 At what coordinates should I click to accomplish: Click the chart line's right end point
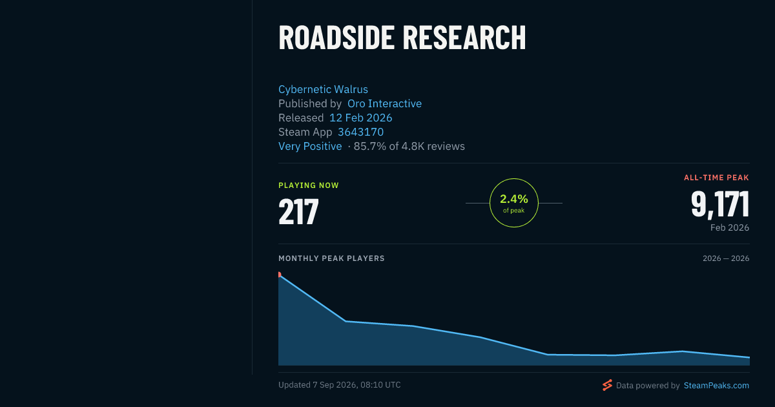[x=749, y=357]
